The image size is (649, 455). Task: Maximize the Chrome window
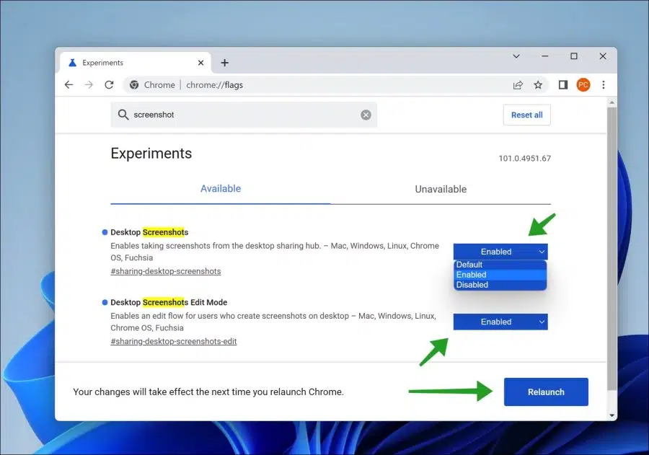coord(574,56)
